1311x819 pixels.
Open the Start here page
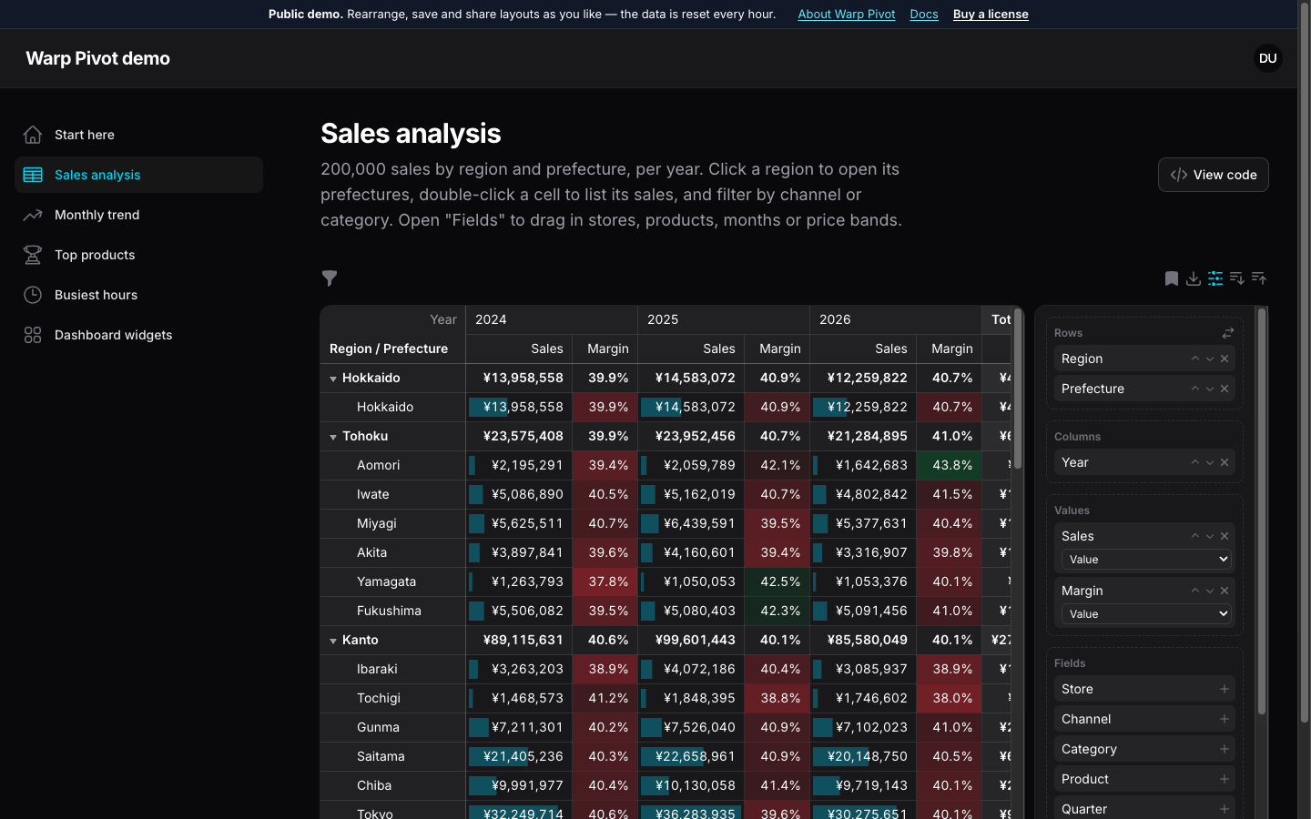click(138, 135)
